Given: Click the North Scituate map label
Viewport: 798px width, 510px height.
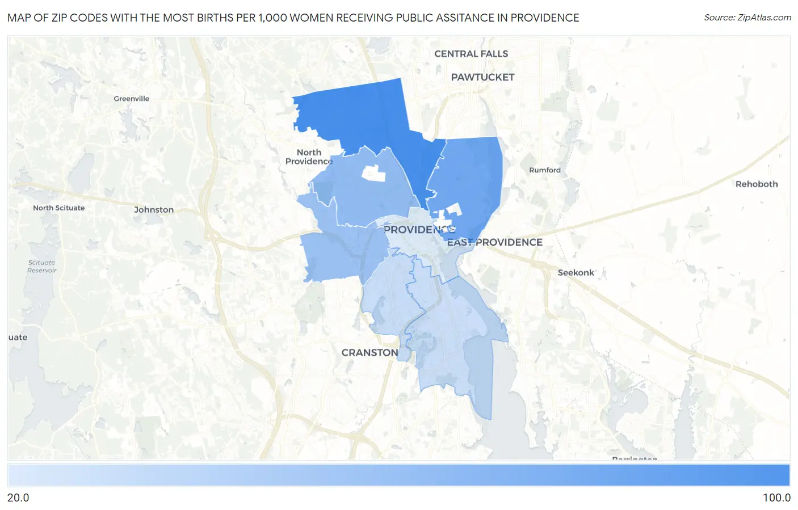Looking at the screenshot, I should point(58,208).
